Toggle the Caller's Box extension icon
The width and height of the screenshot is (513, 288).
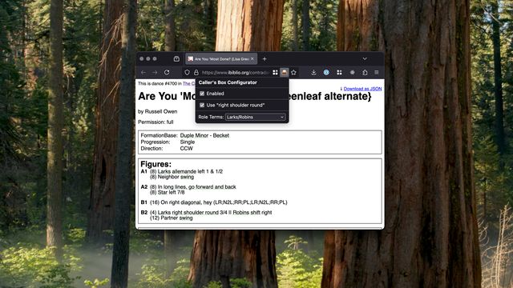coord(285,73)
